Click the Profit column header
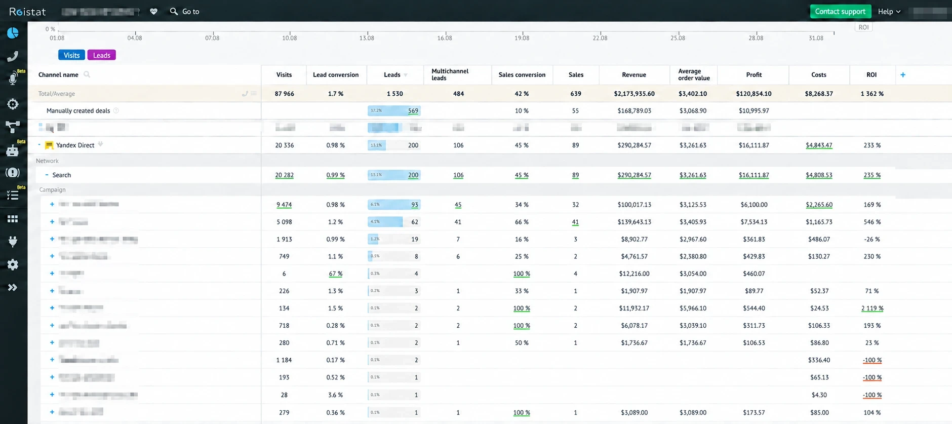 click(x=753, y=74)
